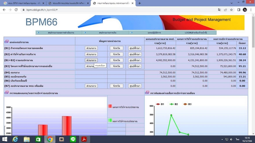Click the 99.96 percent in B4 row
The width and height of the screenshot is (255, 143).
tap(242, 72)
